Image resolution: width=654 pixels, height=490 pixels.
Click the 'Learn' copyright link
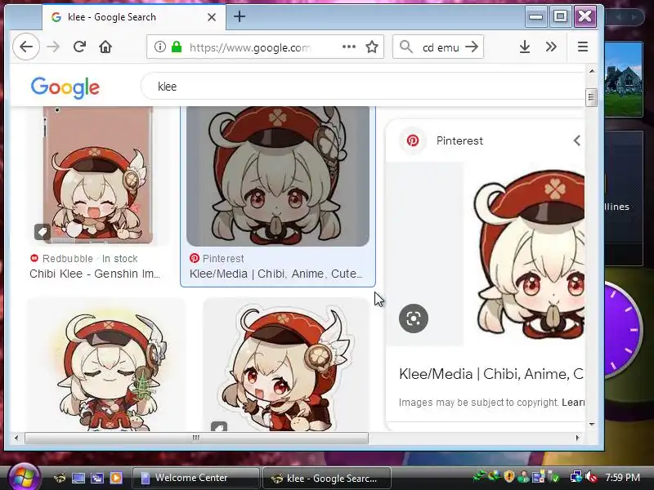click(573, 403)
